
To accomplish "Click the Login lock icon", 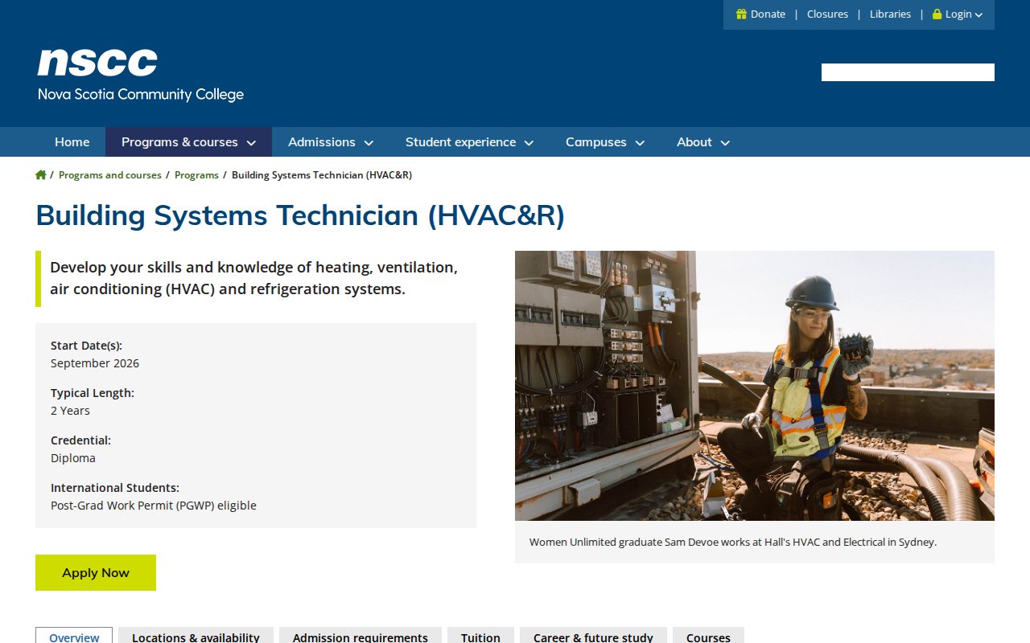I will pyautogui.click(x=937, y=14).
